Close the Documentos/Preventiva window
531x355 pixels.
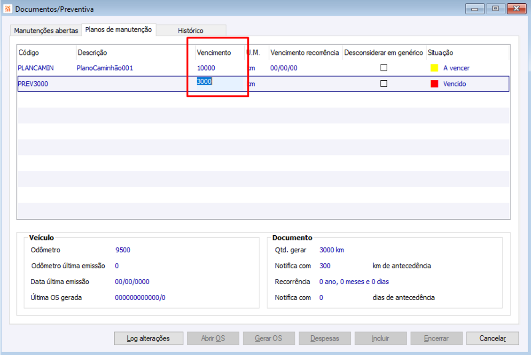point(516,8)
